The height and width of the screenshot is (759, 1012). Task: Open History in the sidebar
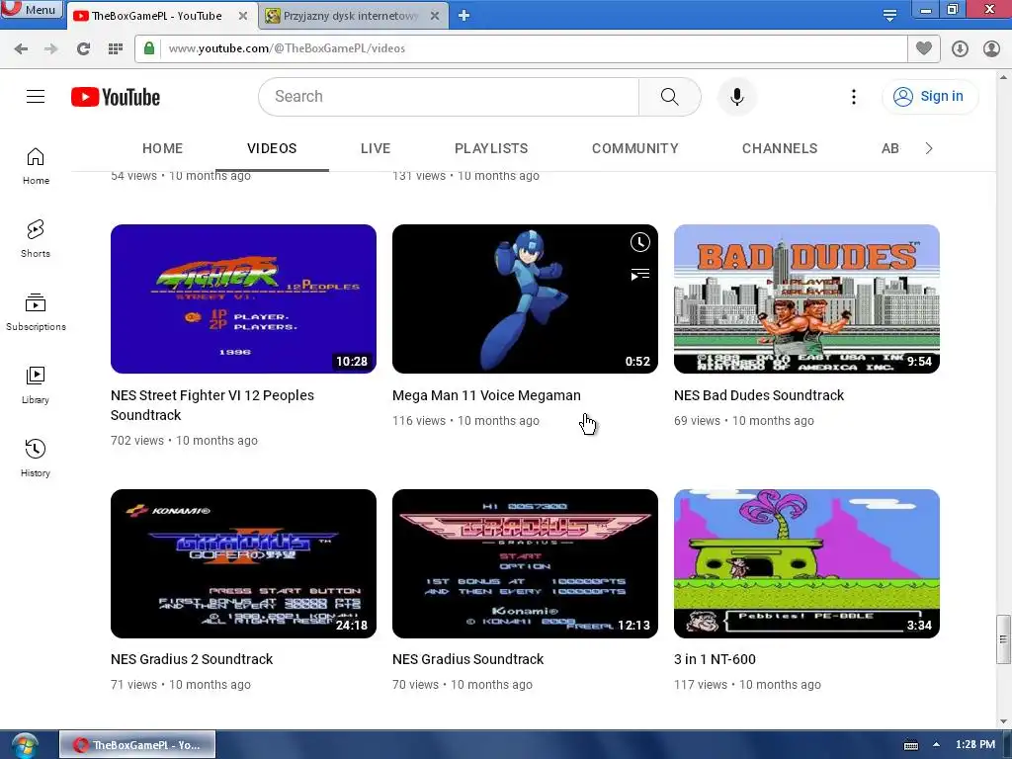[36, 459]
